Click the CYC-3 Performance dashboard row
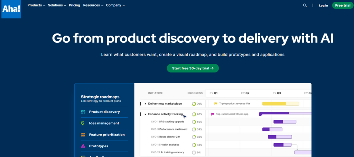 [169, 129]
